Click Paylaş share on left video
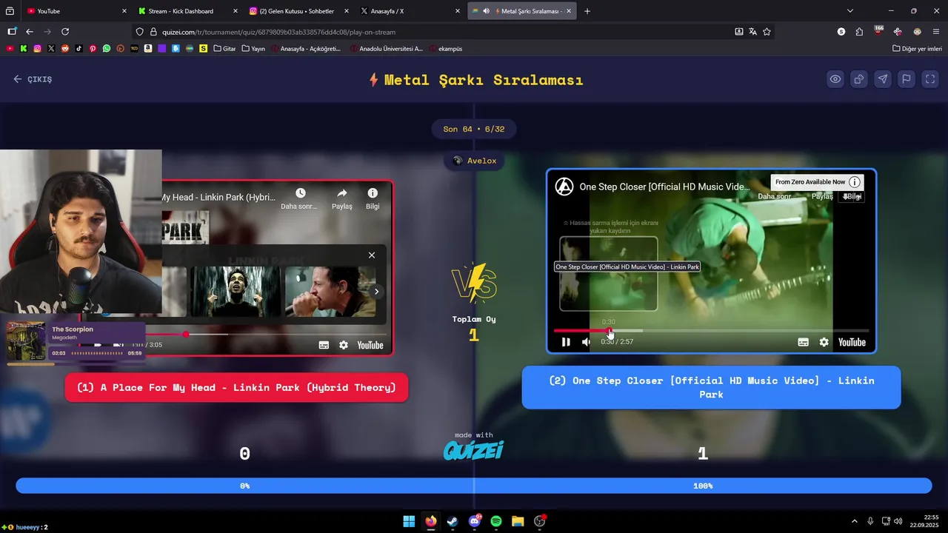The image size is (948, 533). 342,199
